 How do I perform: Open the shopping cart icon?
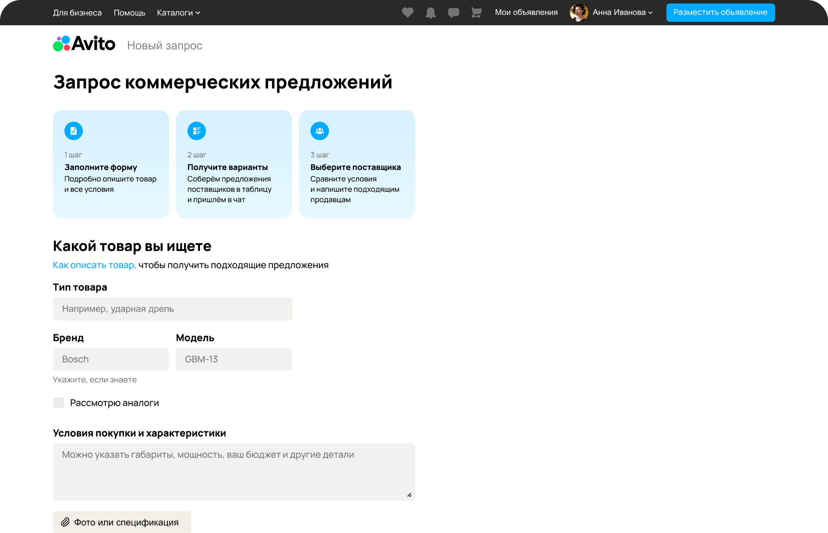(476, 13)
